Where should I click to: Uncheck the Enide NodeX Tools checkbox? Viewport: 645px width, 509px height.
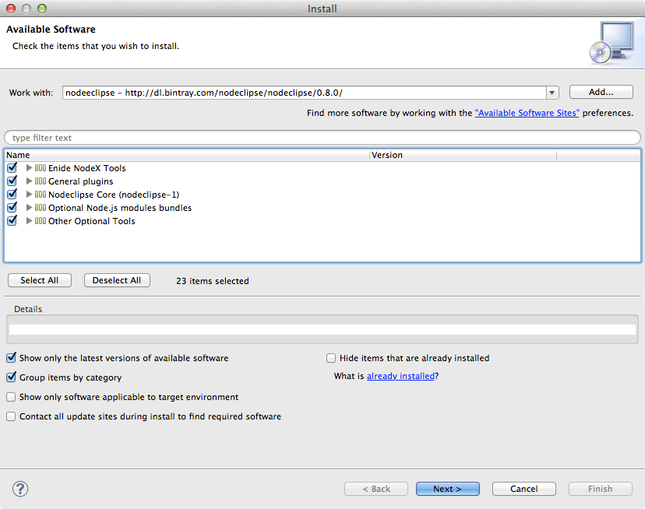(x=12, y=167)
